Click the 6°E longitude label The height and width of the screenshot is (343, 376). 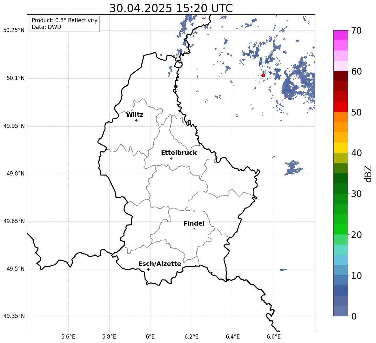150,337
